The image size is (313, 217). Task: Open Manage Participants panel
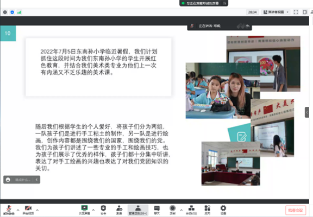(138, 210)
